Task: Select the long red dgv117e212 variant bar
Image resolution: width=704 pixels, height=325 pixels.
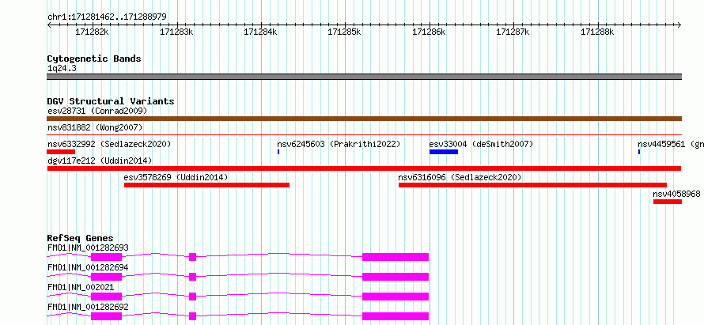Action: click(364, 168)
